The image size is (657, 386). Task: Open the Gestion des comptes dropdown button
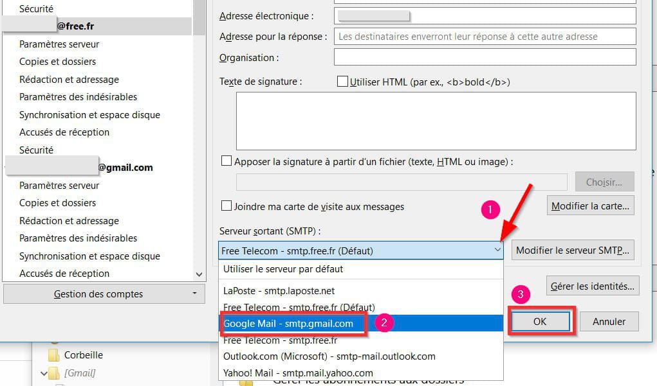tap(104, 294)
